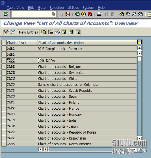The image size is (151, 158).
Task: Click the upper scroll-down arrow of table
Action: tap(139, 53)
